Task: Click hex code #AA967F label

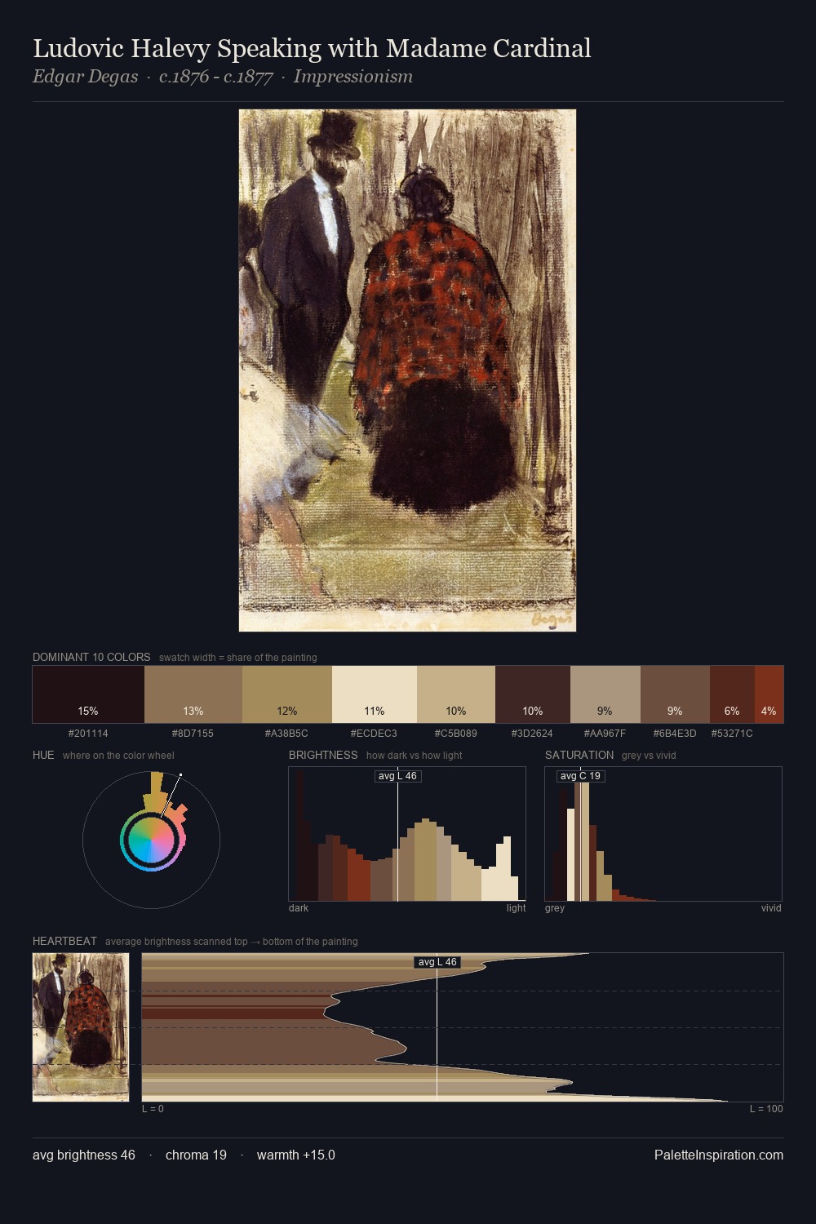Action: (x=605, y=734)
